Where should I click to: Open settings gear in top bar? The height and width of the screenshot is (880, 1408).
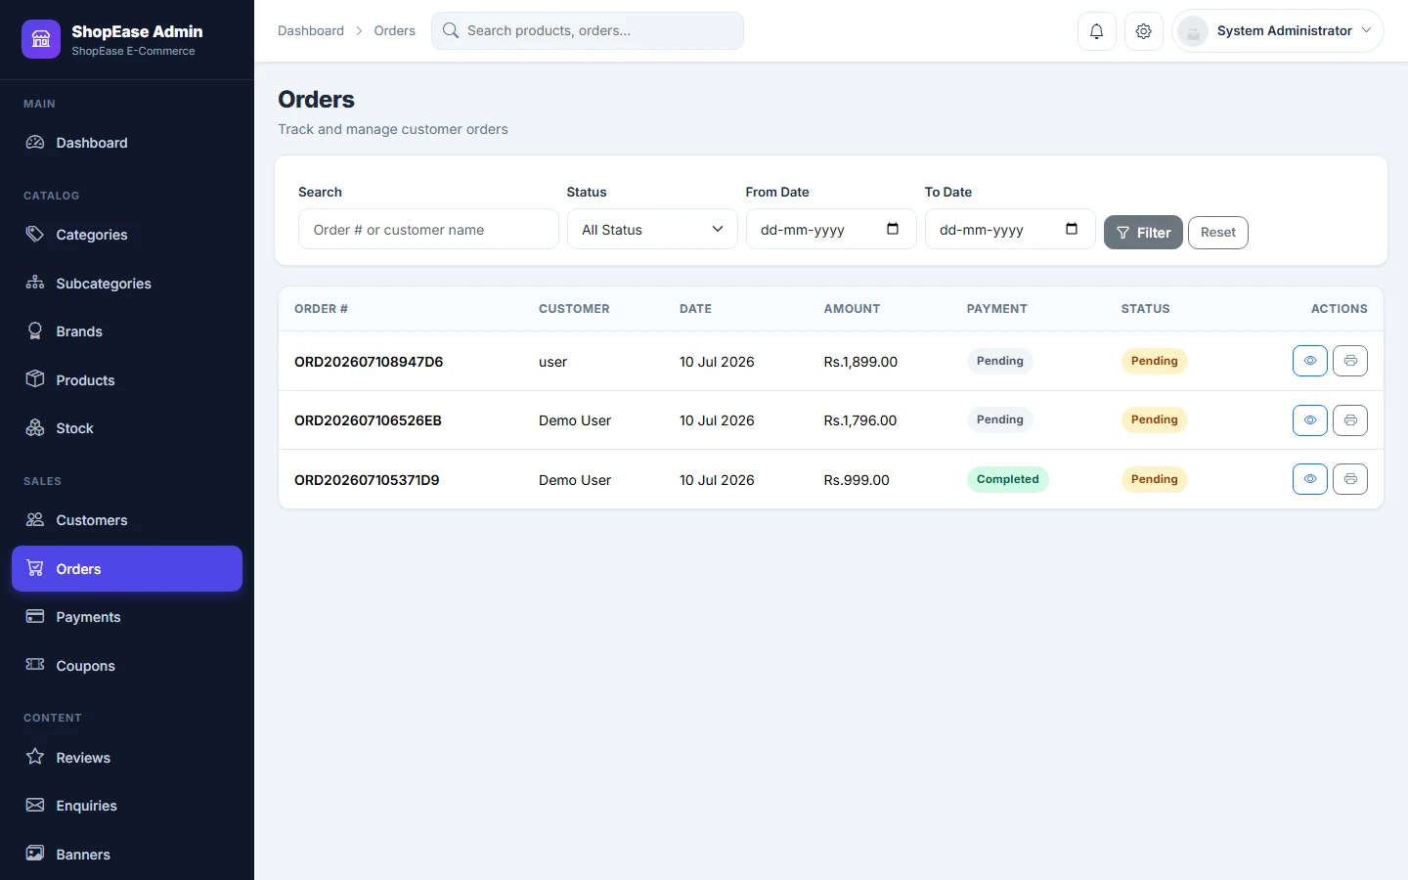click(x=1143, y=31)
